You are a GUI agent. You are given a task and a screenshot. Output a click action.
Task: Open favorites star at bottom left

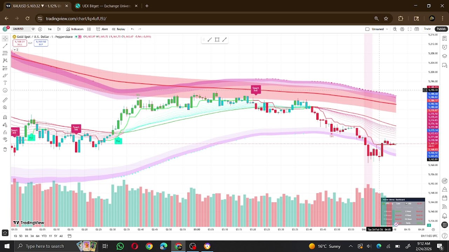coord(5,233)
